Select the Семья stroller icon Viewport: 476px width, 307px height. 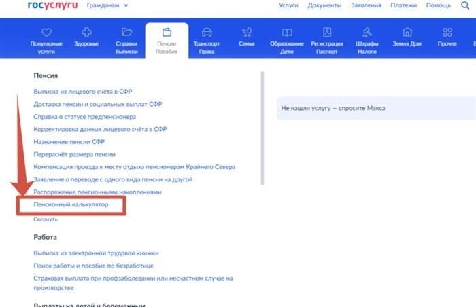pos(247,32)
